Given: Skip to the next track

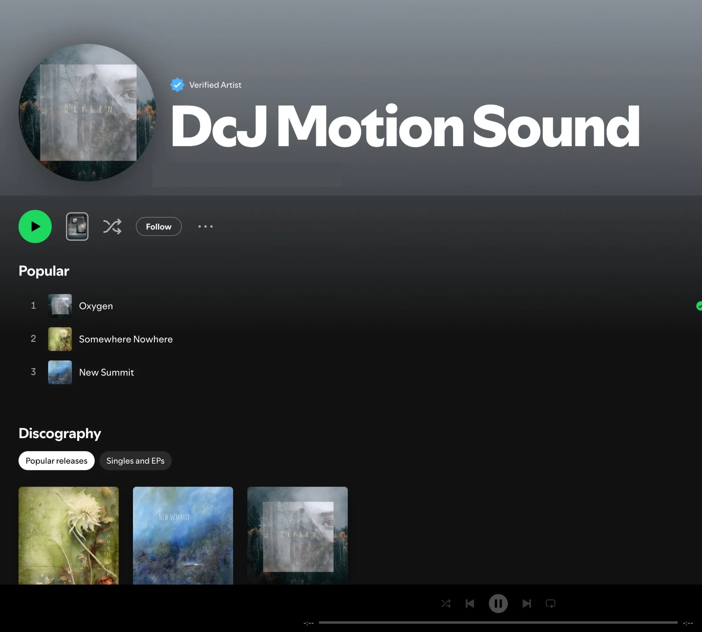Looking at the screenshot, I should (526, 604).
